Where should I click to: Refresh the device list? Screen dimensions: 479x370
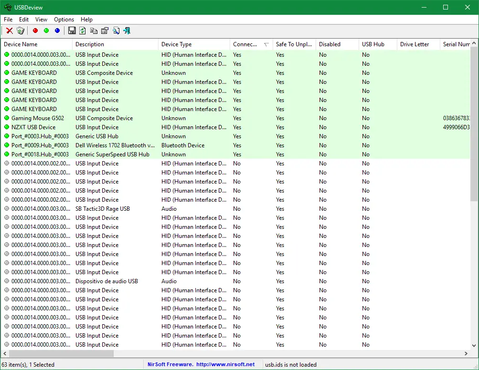pyautogui.click(x=83, y=31)
